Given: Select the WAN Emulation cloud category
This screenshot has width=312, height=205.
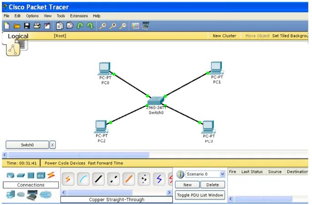Looking at the screenshot, I should (x=20, y=195).
